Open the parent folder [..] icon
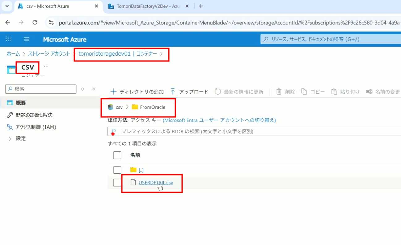This screenshot has width=401, height=245. (133, 170)
